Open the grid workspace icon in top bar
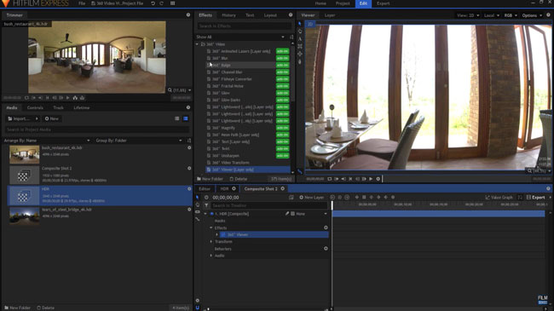 (172, 3)
